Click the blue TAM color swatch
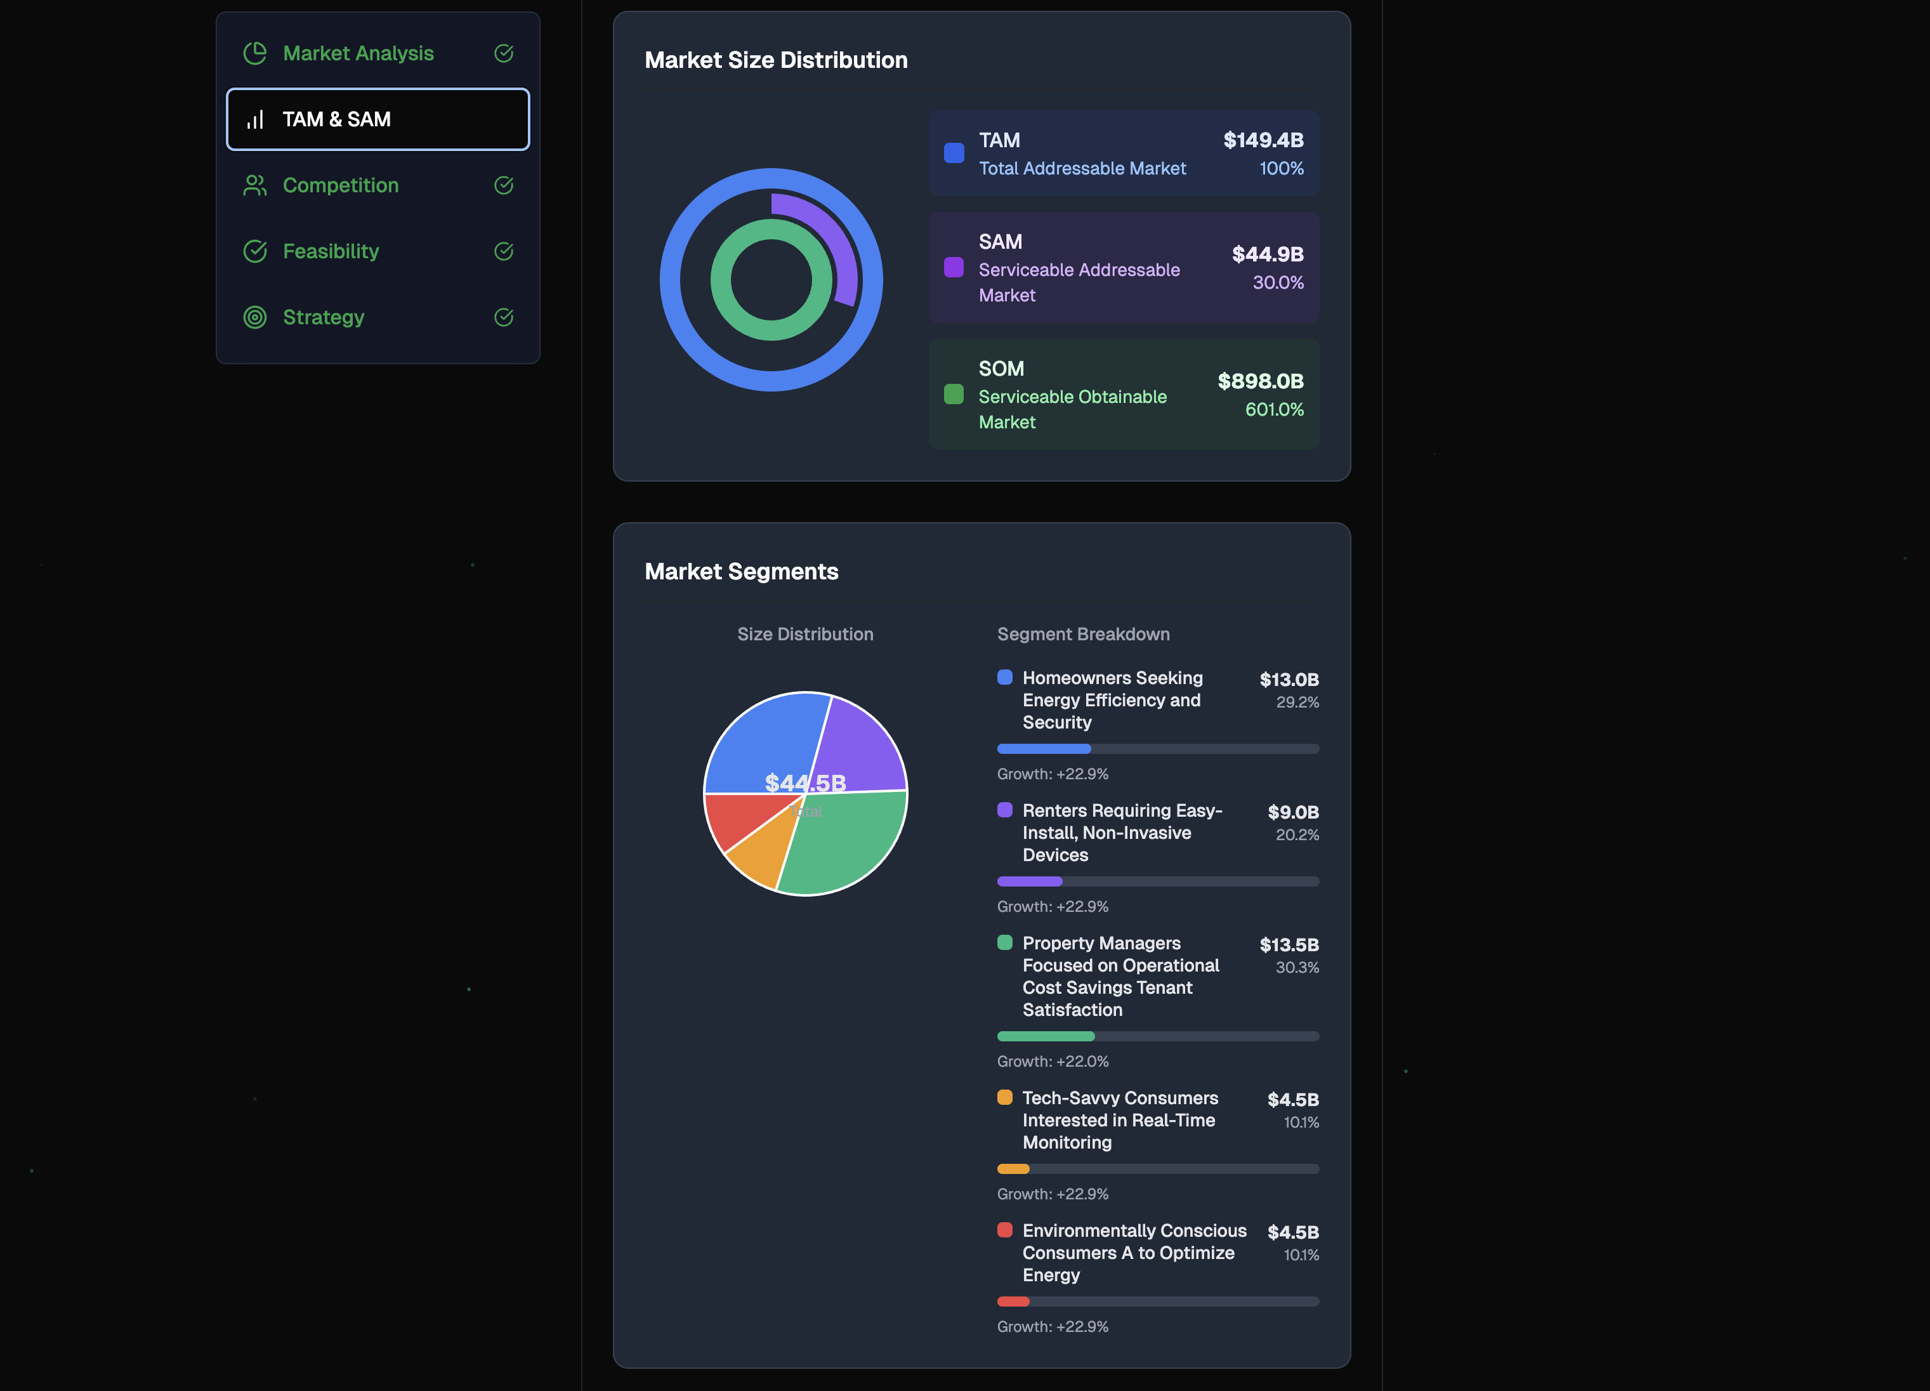 click(954, 153)
